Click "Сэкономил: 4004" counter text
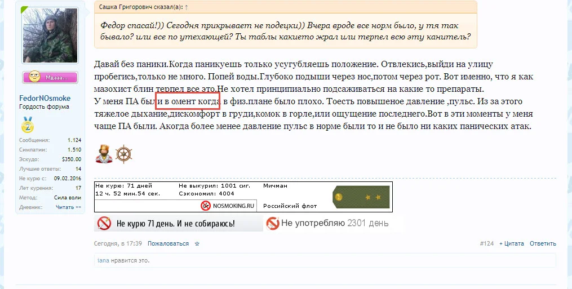Screen dimensions: 572x289 (x=206, y=194)
